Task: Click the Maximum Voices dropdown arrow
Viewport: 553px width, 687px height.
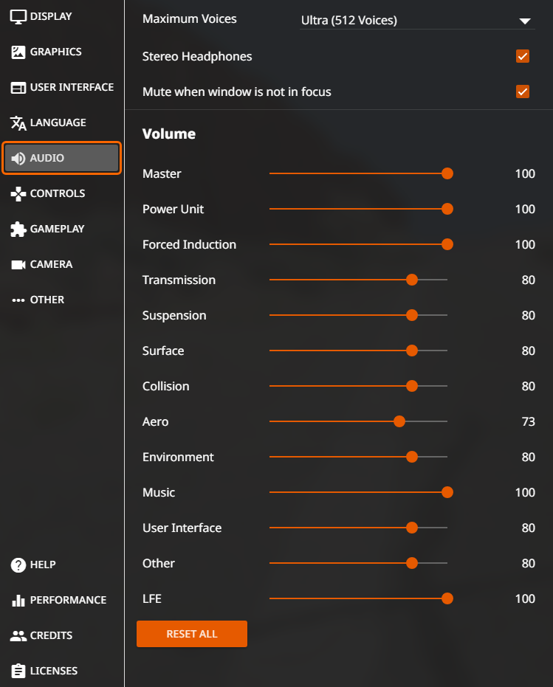Action: point(525,21)
